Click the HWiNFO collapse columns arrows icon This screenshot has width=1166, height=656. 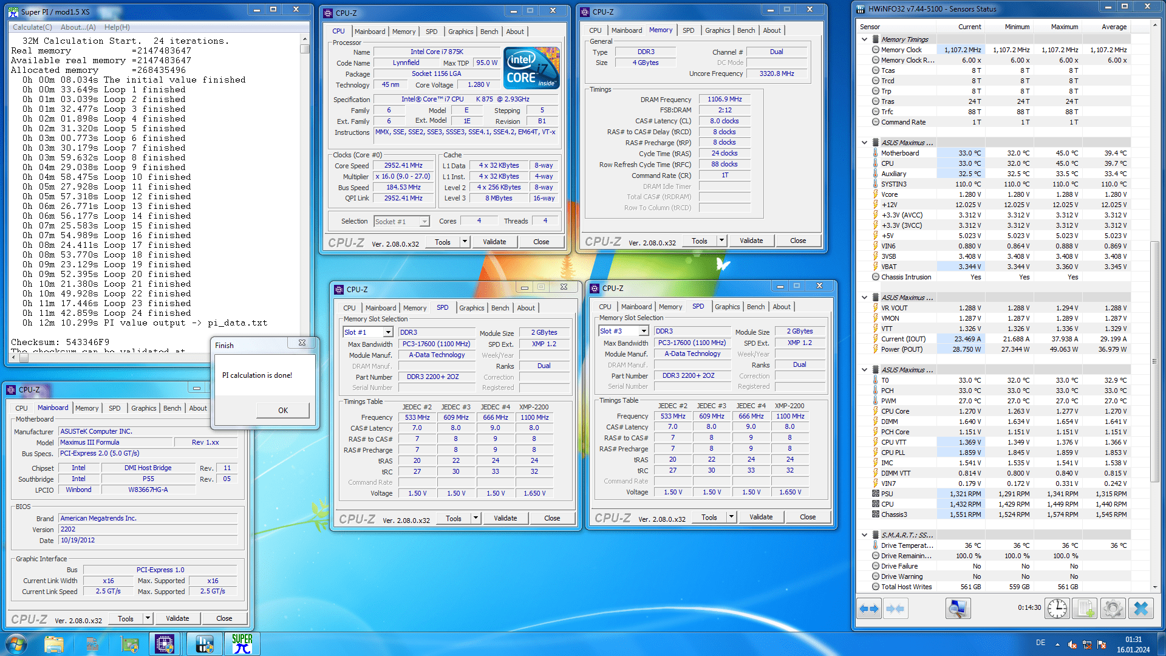[x=895, y=609]
